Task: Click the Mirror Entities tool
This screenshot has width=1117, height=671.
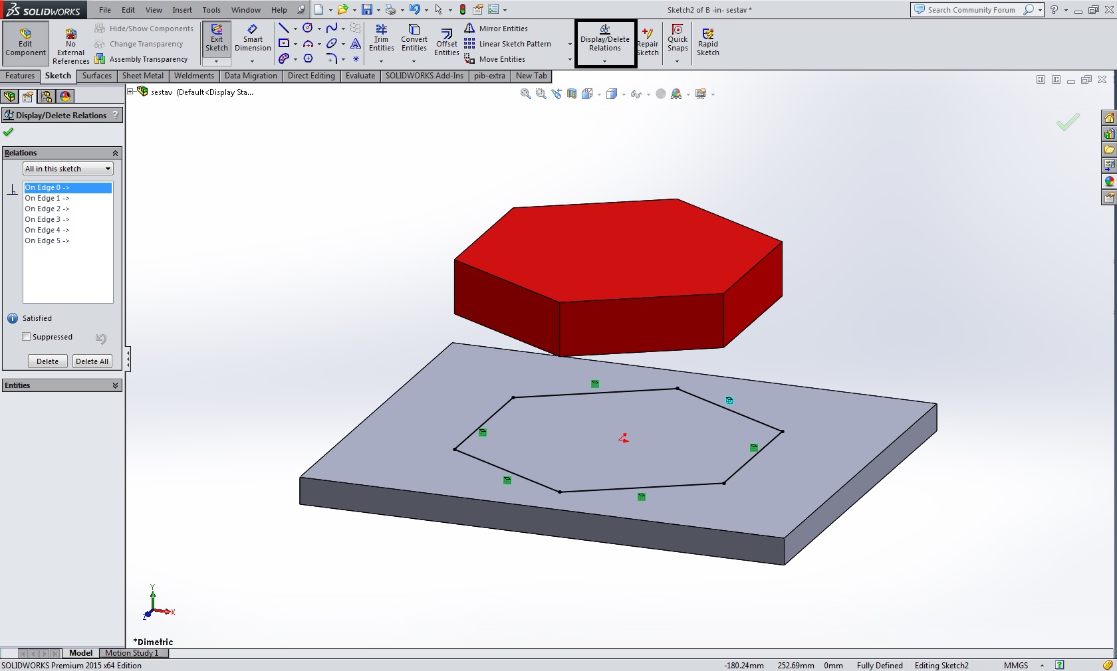Action: [503, 29]
